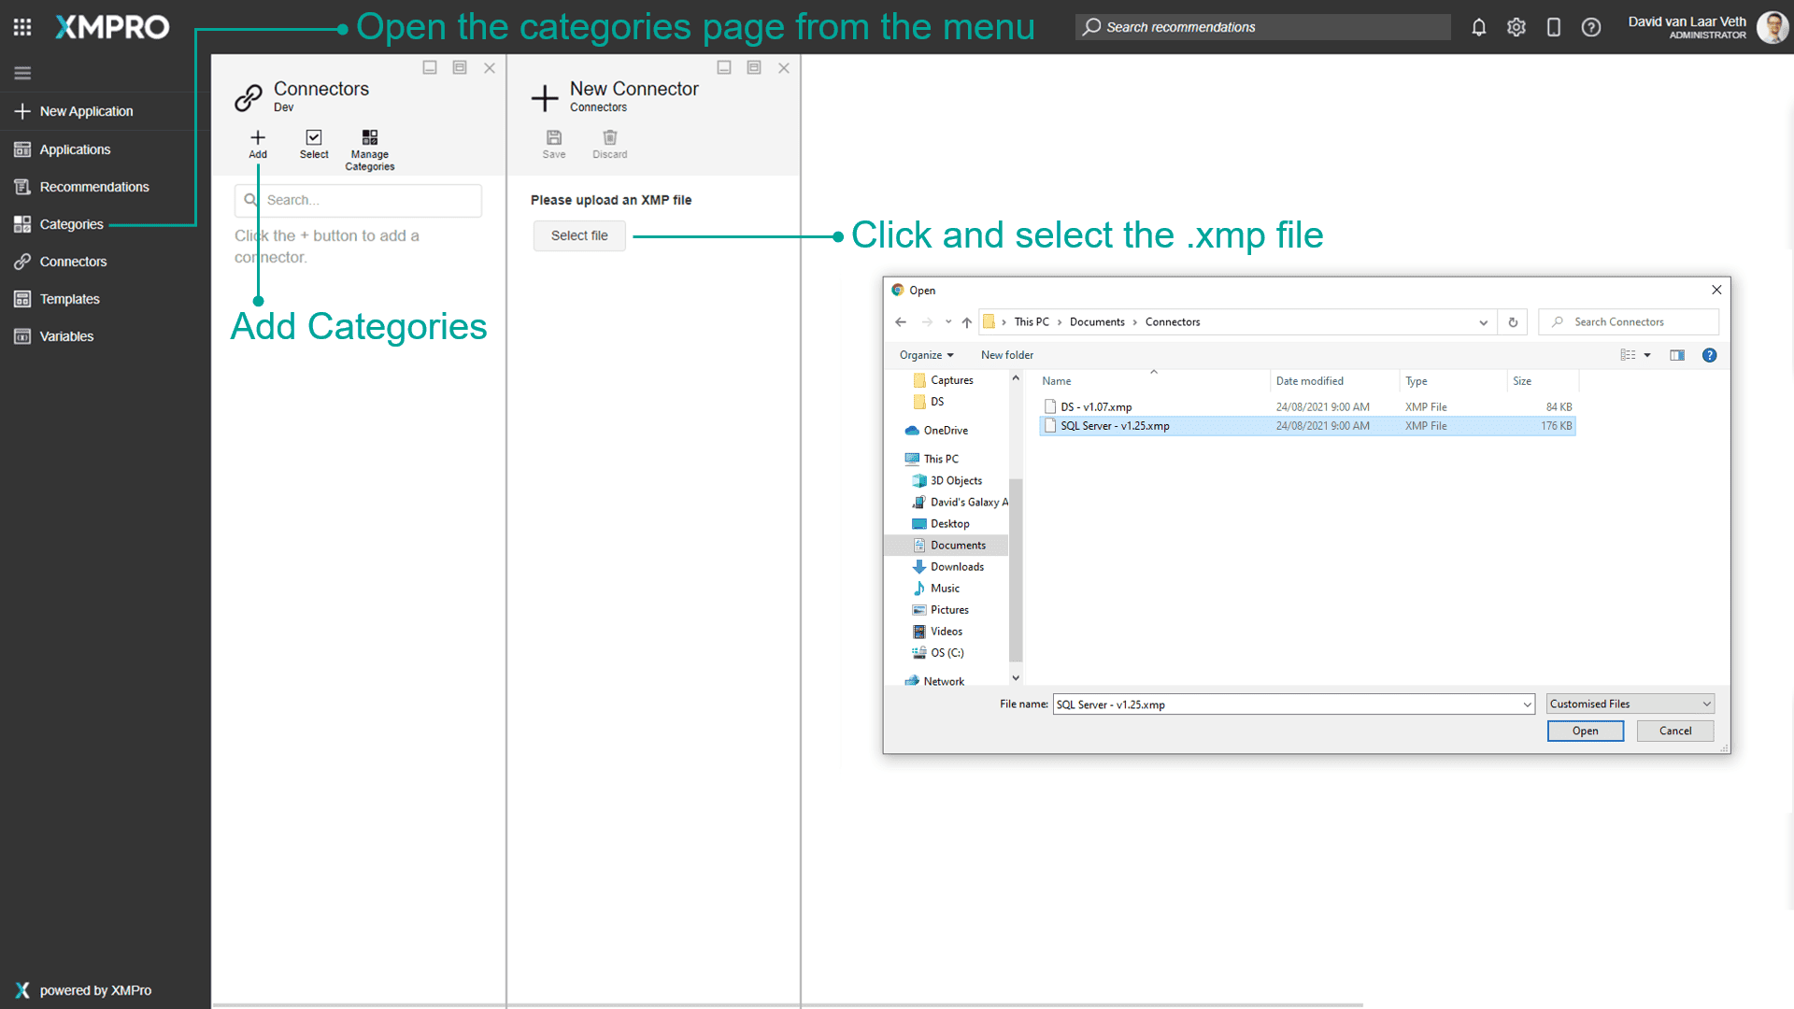This screenshot has height=1009, width=1794.
Task: Click the Select file button
Action: coord(579,235)
